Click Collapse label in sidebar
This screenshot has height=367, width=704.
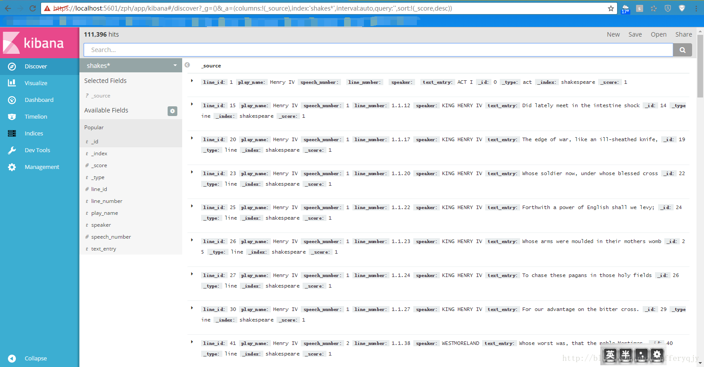(36, 359)
